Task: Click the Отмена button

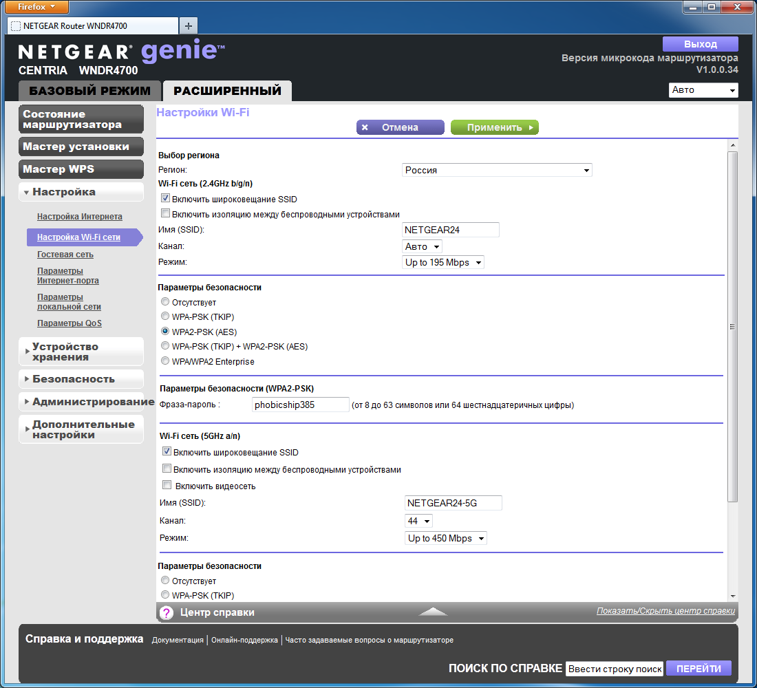Action: [x=401, y=127]
